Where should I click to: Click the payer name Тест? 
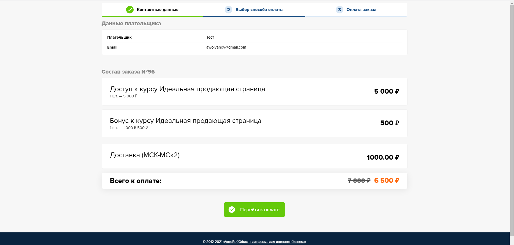tap(210, 37)
